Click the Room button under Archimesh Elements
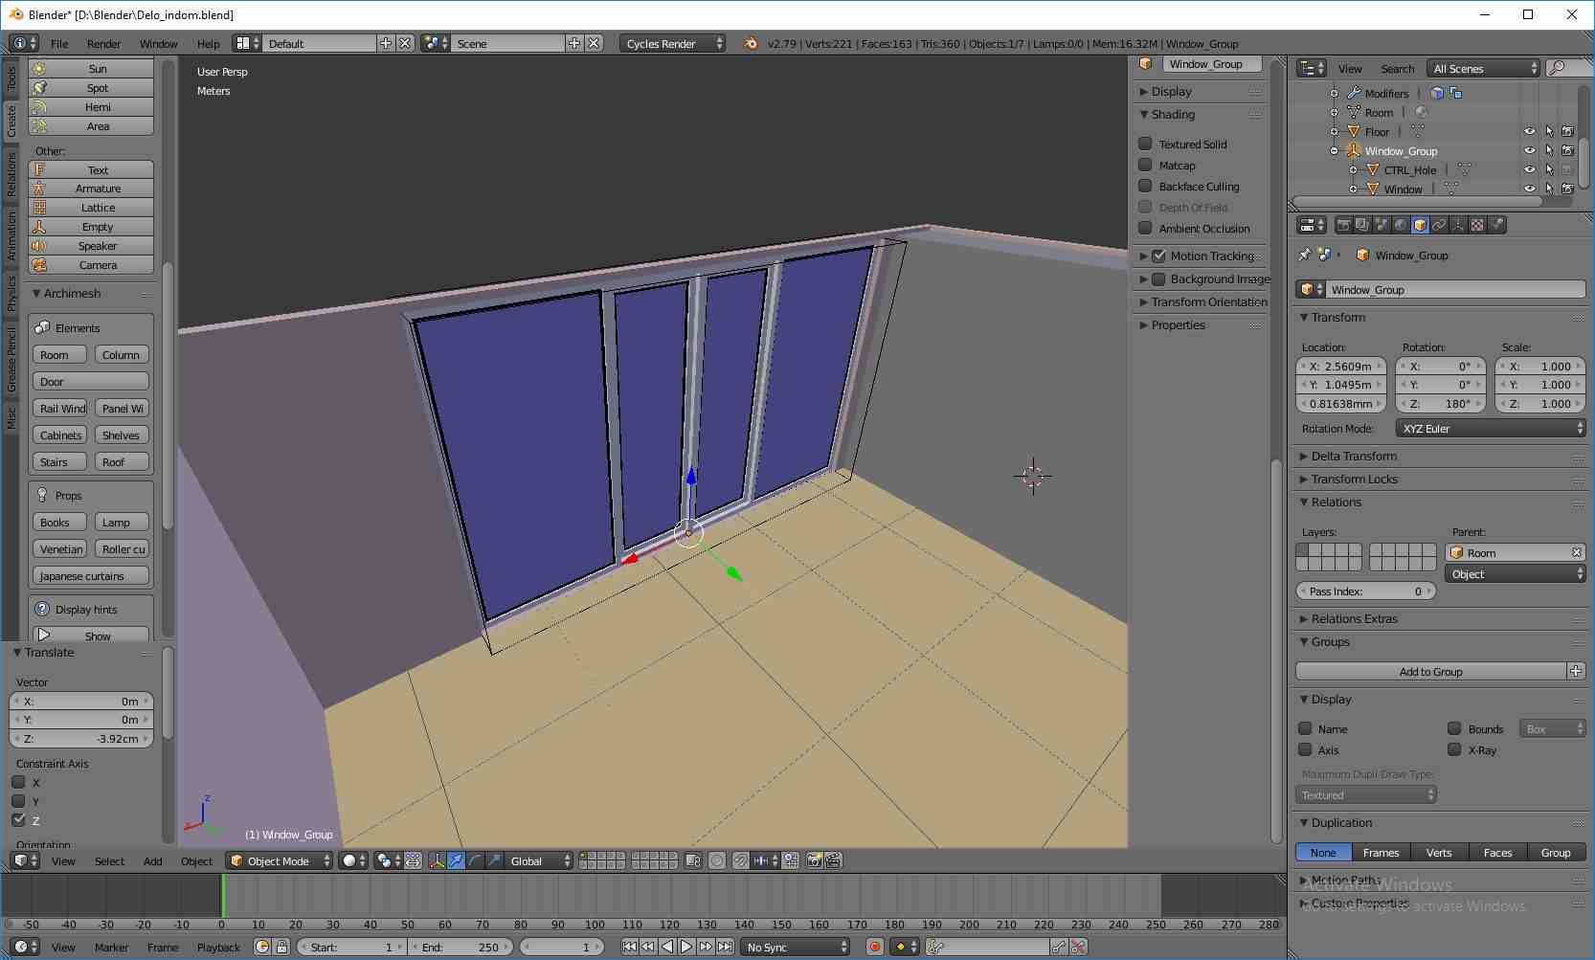This screenshot has width=1595, height=960. point(58,354)
